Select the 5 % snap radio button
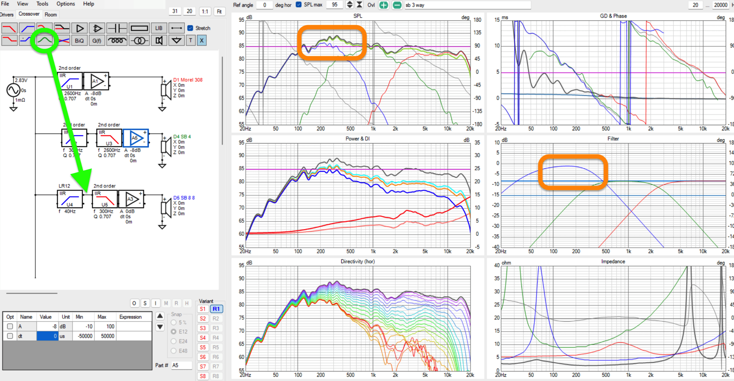The width and height of the screenshot is (734, 381). pos(174,322)
